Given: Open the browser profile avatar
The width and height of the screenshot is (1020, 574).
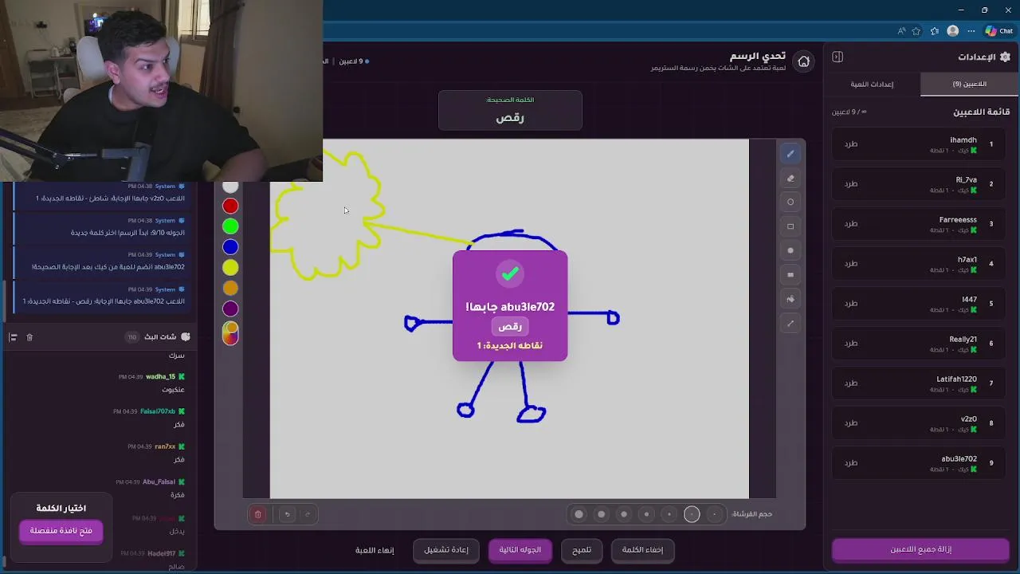Looking at the screenshot, I should 953,31.
